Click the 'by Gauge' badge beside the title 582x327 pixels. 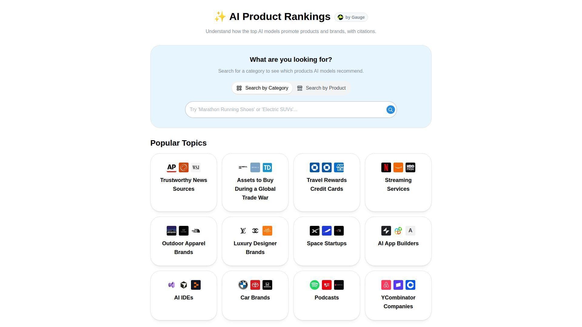[x=351, y=17]
